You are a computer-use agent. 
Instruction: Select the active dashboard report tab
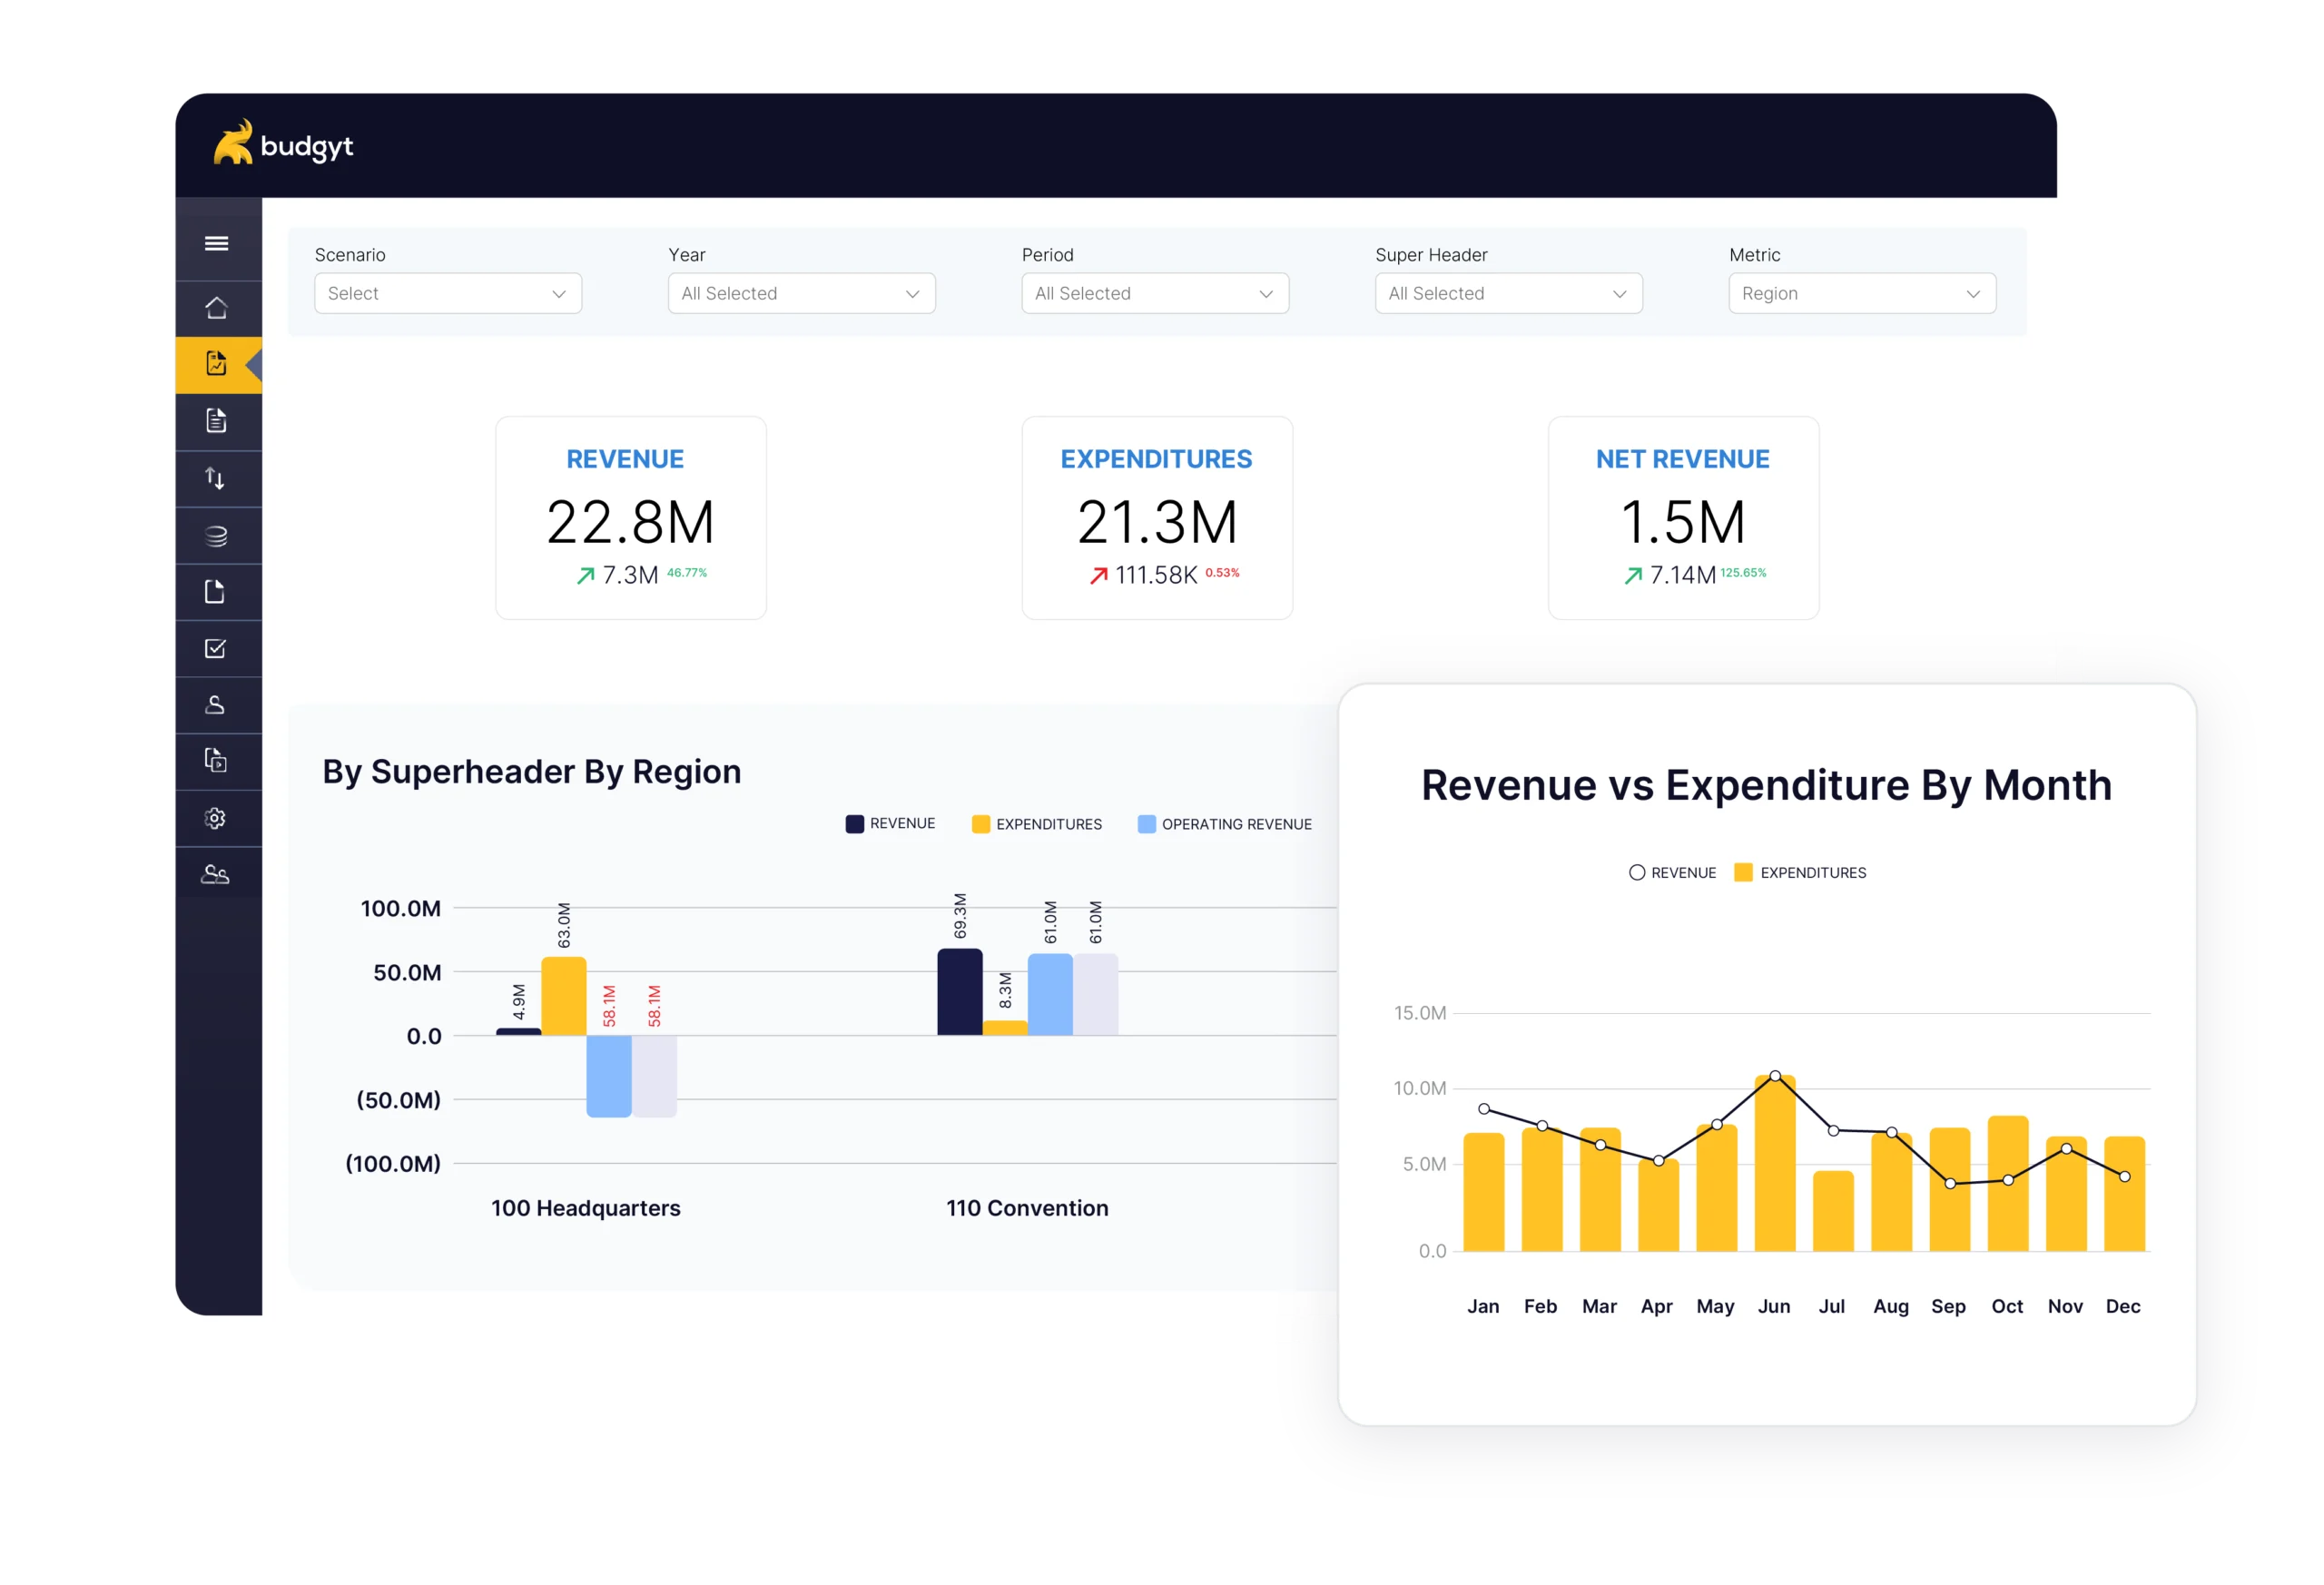(216, 364)
